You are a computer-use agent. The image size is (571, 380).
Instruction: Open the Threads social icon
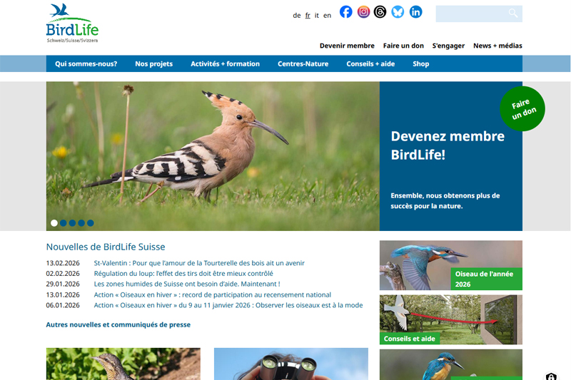point(380,12)
